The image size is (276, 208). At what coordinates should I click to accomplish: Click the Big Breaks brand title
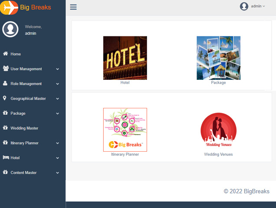(x=36, y=7)
